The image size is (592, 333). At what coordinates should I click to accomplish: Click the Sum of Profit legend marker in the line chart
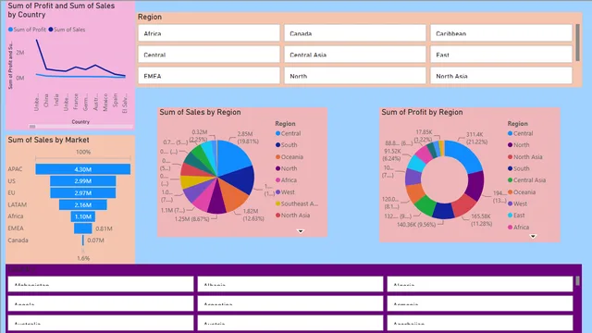point(10,30)
